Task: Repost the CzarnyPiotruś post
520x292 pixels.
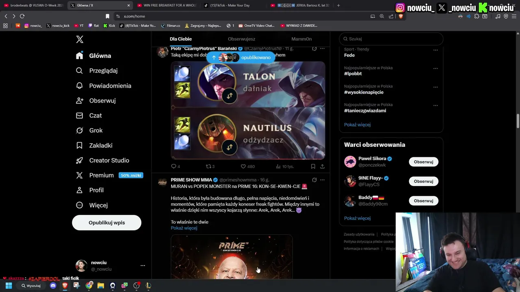Action: [210, 166]
